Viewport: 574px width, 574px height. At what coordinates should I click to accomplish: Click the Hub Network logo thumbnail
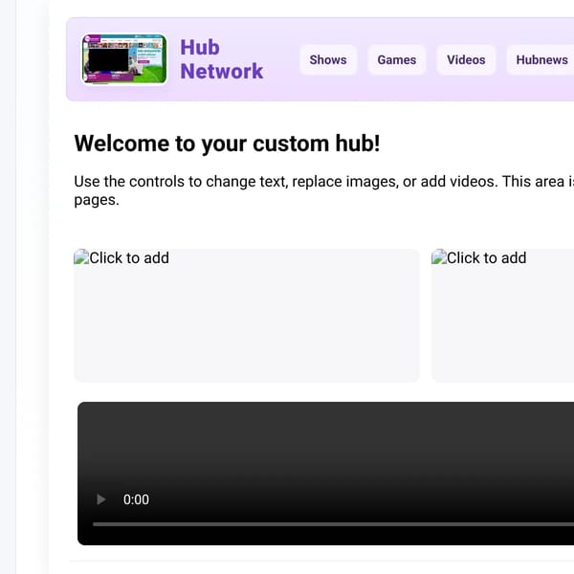point(124,59)
